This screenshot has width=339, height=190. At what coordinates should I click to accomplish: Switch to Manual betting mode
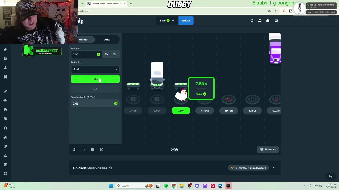click(83, 40)
